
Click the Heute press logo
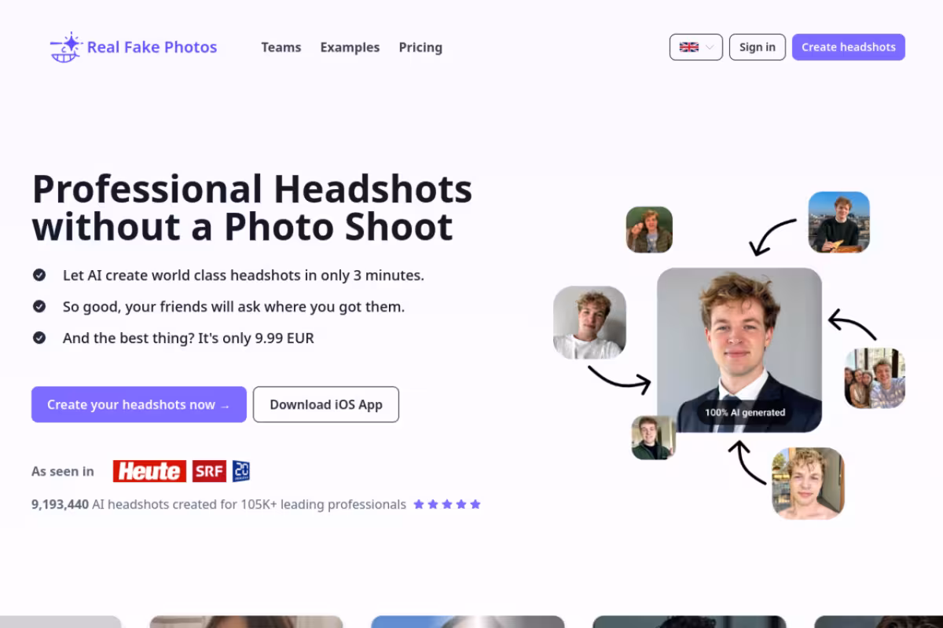coord(149,471)
